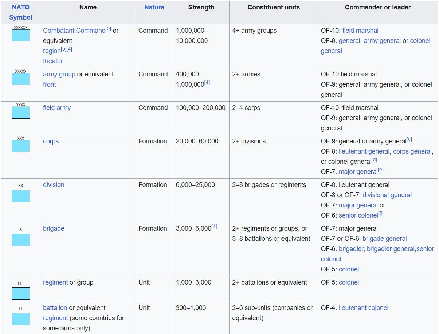Follow the corps general link
439x334 pixels.
(412, 151)
